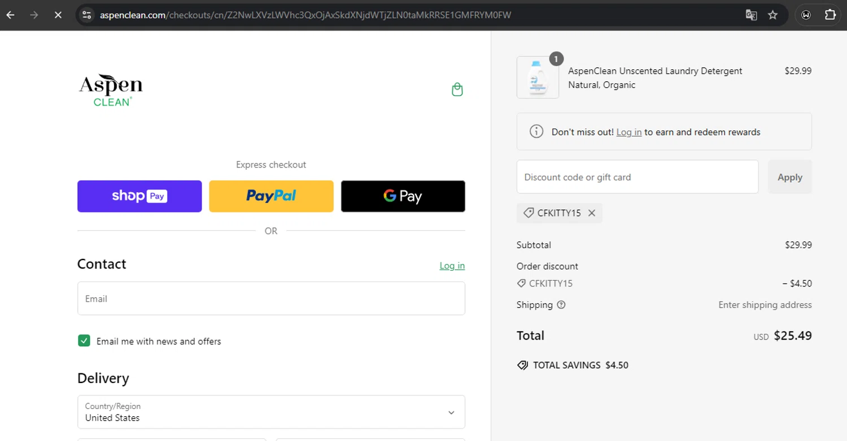Stop the page loading with the X button
Screen dimensions: 847x441
pos(58,15)
